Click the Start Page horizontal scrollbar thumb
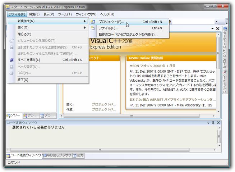 point(132,116)
